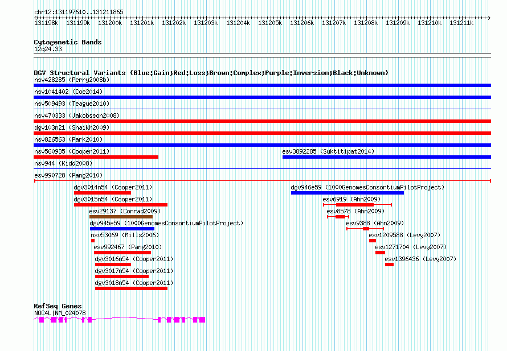
Task: Select the nsv1041402 (Coe2014) variant label
Action: click(x=68, y=92)
